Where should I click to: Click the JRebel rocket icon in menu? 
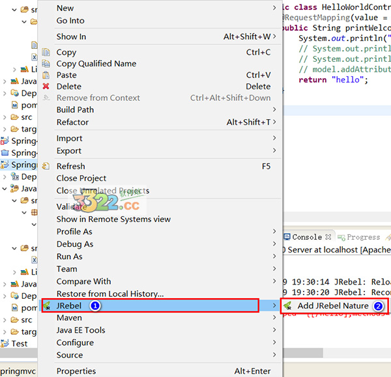click(47, 305)
